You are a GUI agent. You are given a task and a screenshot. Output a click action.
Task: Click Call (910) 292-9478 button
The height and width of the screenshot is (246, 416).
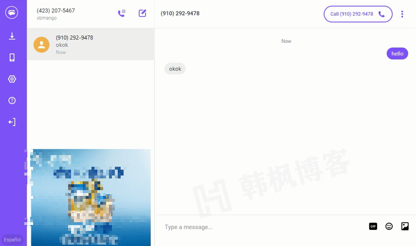(x=358, y=14)
